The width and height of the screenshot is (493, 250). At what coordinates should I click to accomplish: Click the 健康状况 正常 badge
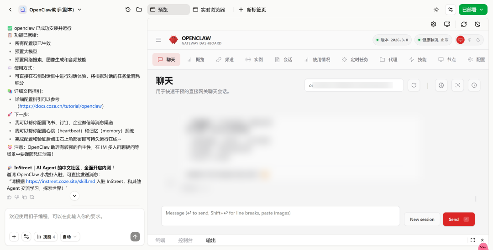point(433,40)
